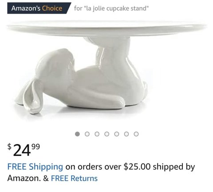213x192 pixels.
Task: Show the third product image via dot
Action: pyautogui.click(x=97, y=134)
